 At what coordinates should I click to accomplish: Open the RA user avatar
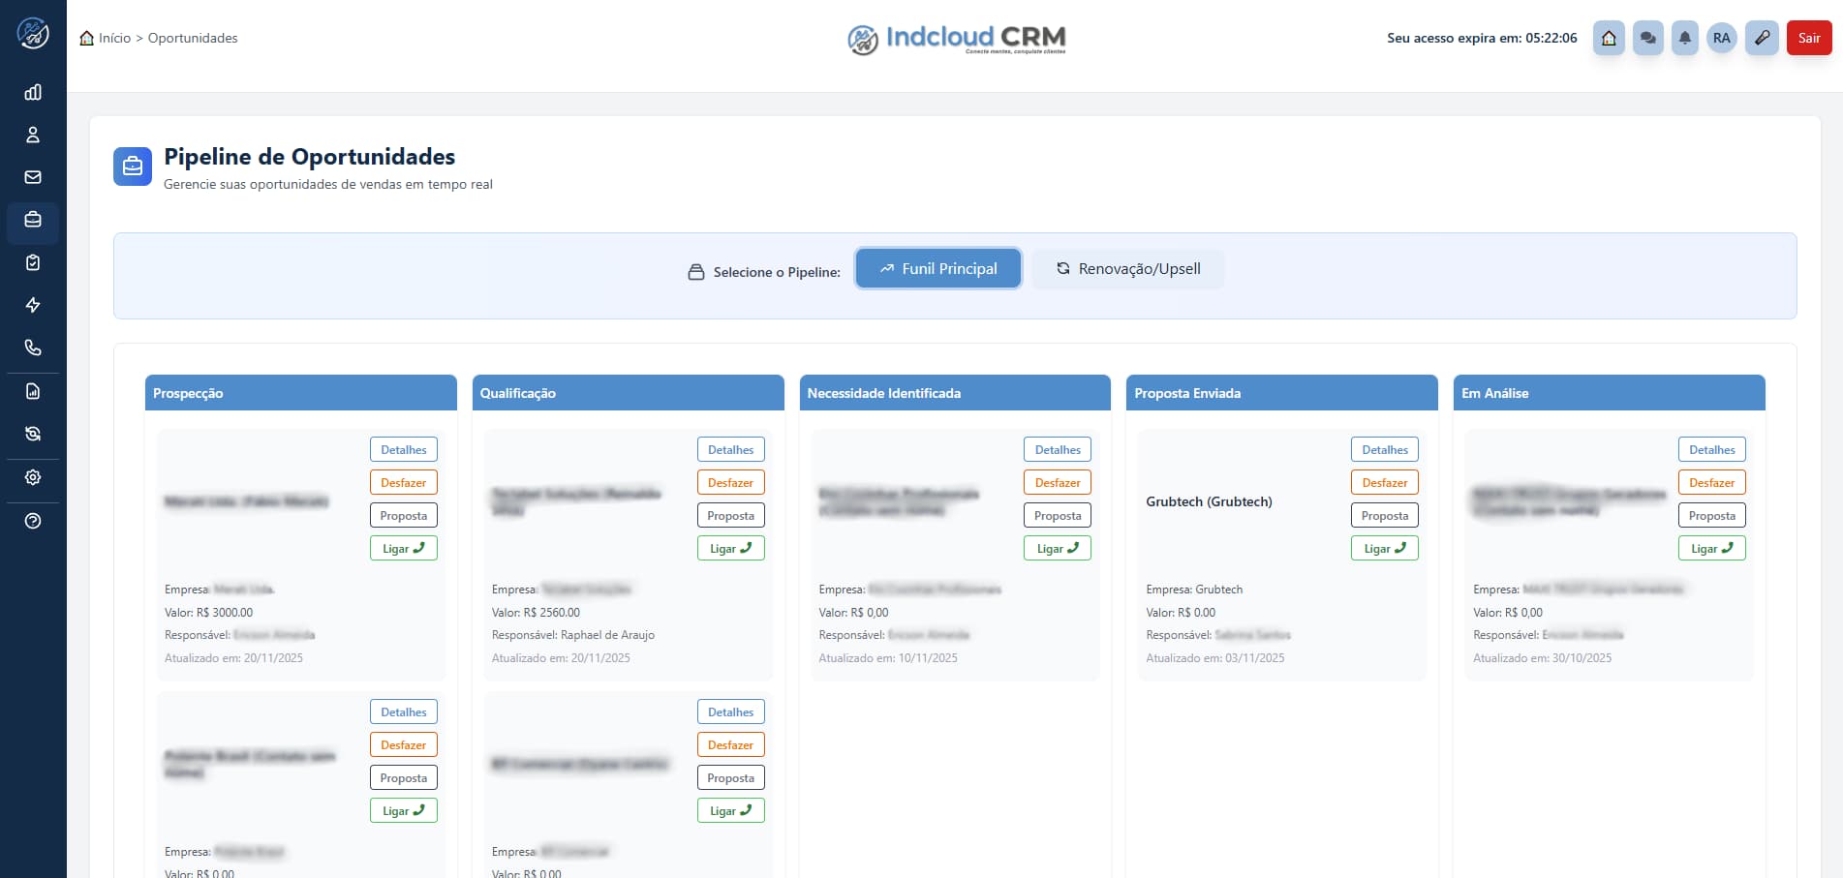coord(1721,38)
